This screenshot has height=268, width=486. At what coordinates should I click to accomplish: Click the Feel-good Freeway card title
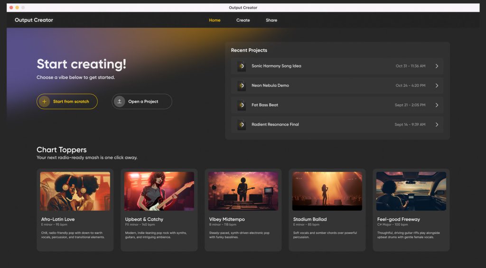tap(398, 219)
